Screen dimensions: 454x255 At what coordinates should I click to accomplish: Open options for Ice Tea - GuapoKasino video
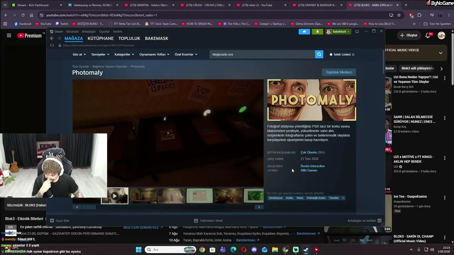445,197
